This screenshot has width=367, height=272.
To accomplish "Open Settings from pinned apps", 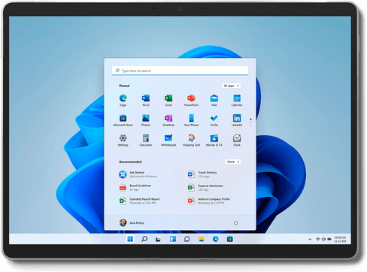I will [123, 141].
